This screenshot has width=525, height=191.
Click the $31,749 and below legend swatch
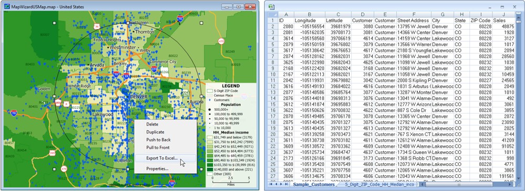tap(210, 137)
